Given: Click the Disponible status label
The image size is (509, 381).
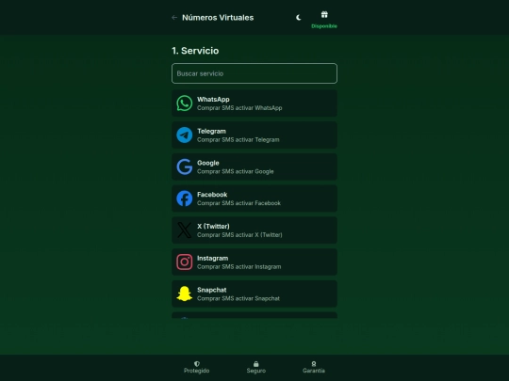Looking at the screenshot, I should [324, 26].
